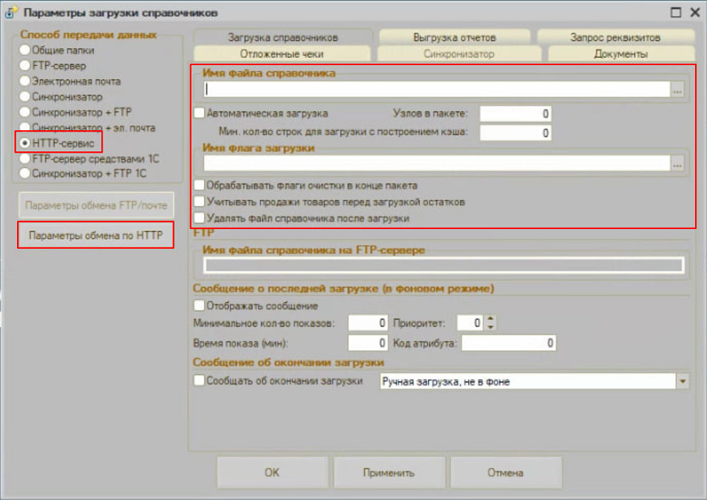This screenshot has height=500, width=707.
Task: Enable the Автоматическая загрузка checkbox
Action: 199,112
